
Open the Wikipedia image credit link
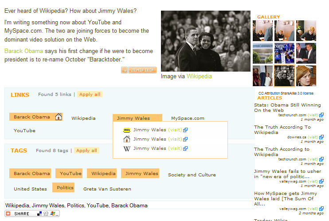(x=199, y=76)
